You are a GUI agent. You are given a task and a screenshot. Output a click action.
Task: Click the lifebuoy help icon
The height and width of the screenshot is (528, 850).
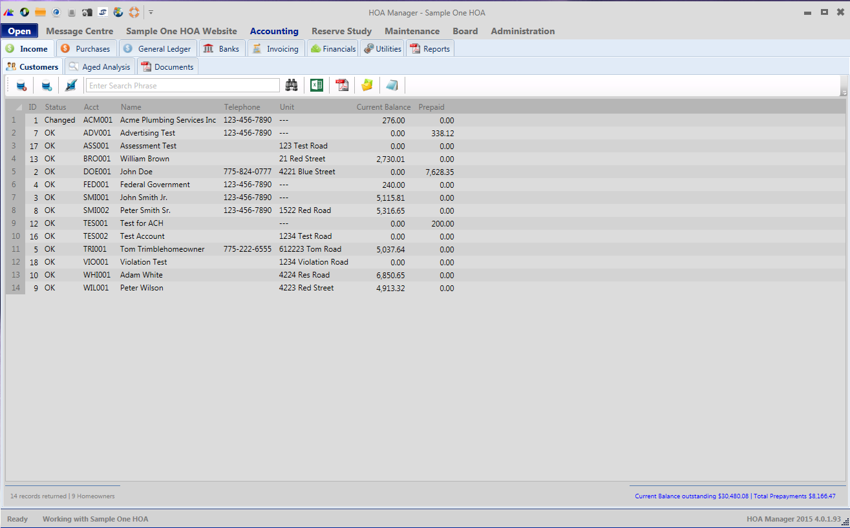point(134,12)
